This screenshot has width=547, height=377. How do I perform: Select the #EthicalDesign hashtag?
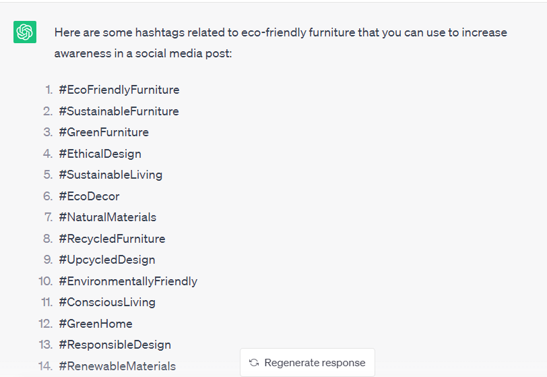point(100,154)
